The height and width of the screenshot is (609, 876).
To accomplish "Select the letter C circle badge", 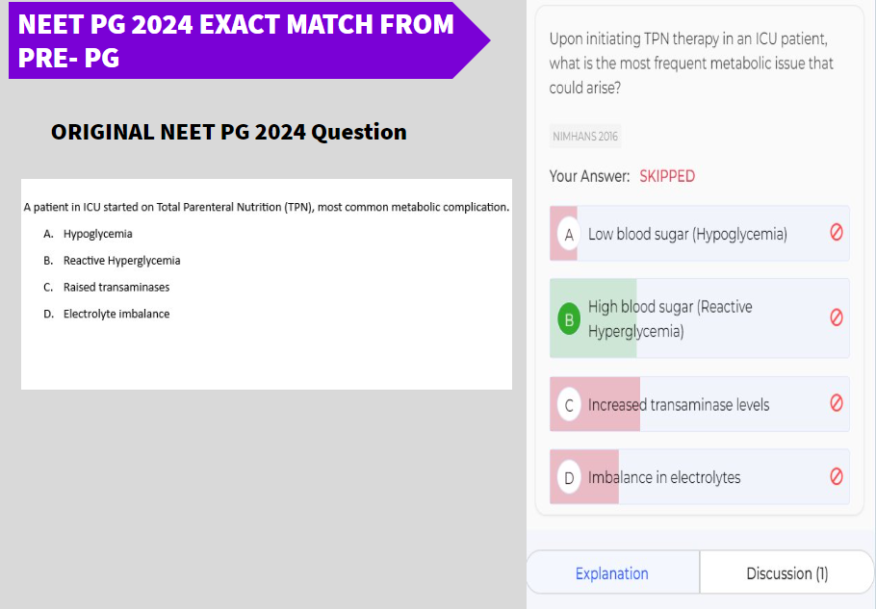I will click(569, 405).
